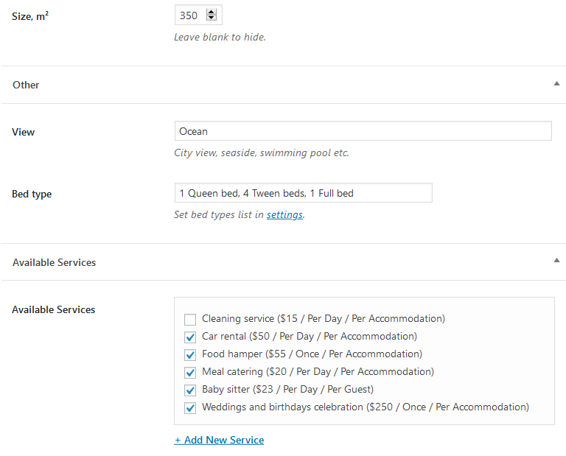
Task: Click the Add New Service link
Action: [219, 441]
